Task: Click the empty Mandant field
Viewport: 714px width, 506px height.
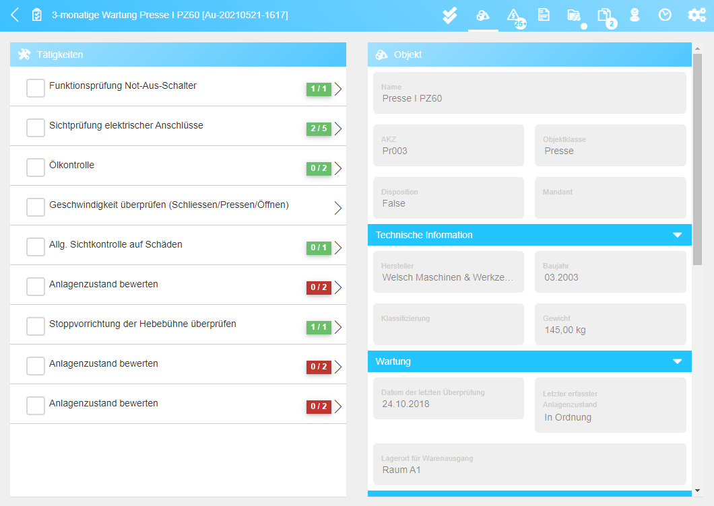Action: point(610,198)
